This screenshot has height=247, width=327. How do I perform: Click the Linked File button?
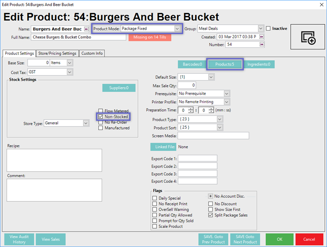click(163, 147)
